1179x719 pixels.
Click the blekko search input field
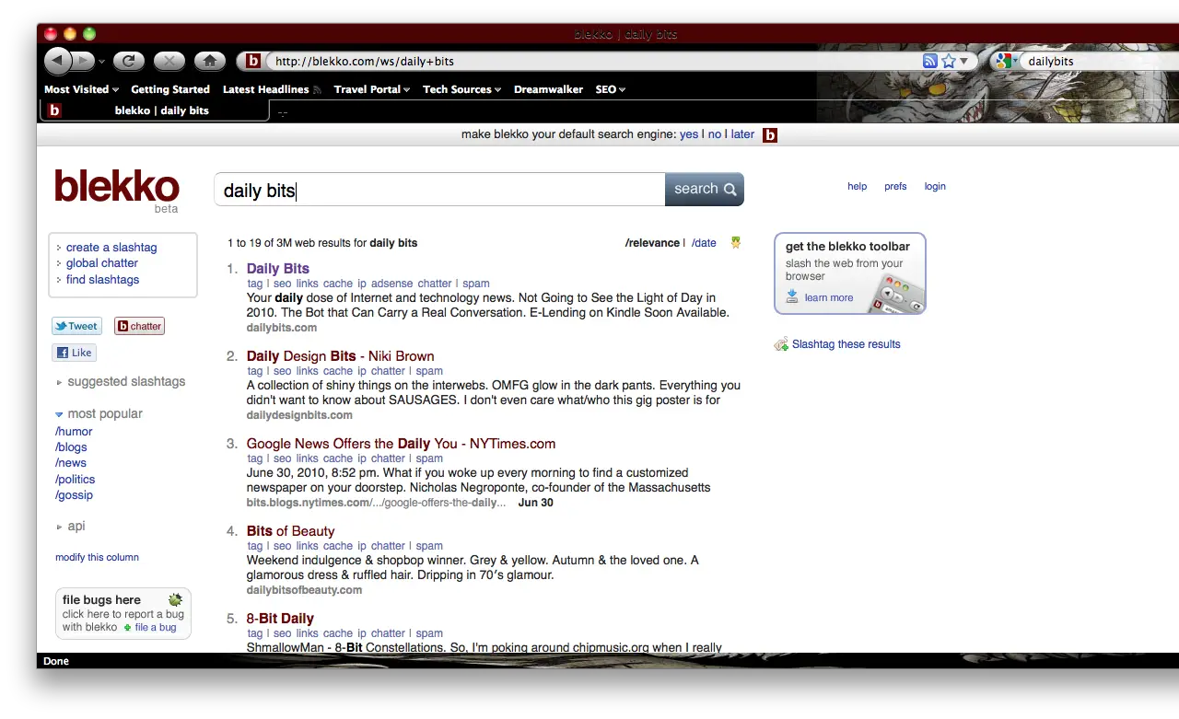(439, 190)
